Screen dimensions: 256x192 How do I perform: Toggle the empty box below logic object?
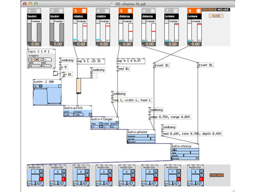click(55, 73)
